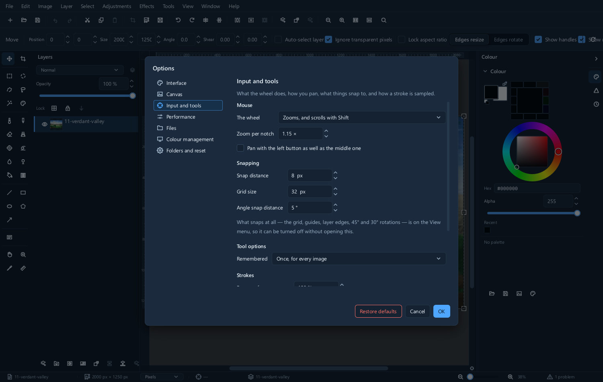Open the Pixels unit dropdown in status bar
Viewport: 603px width, 382px height.
pyautogui.click(x=162, y=377)
